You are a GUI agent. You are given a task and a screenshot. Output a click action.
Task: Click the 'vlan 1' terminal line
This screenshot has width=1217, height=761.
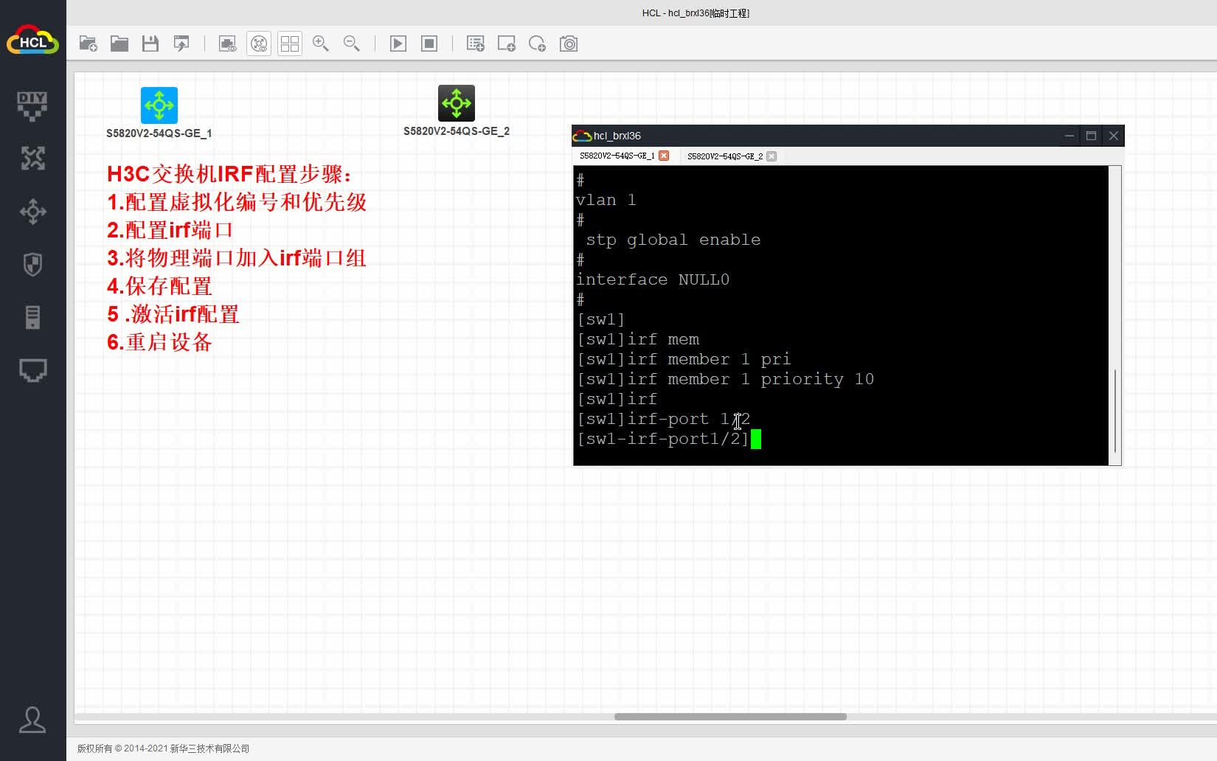[x=606, y=200]
